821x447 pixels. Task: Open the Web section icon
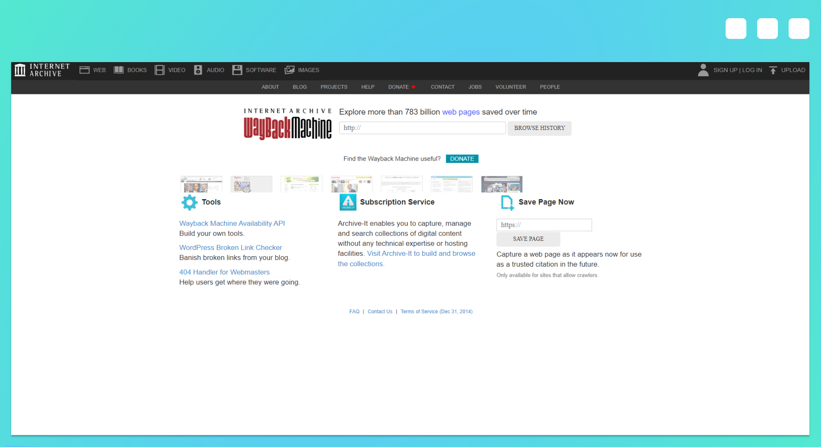click(85, 70)
